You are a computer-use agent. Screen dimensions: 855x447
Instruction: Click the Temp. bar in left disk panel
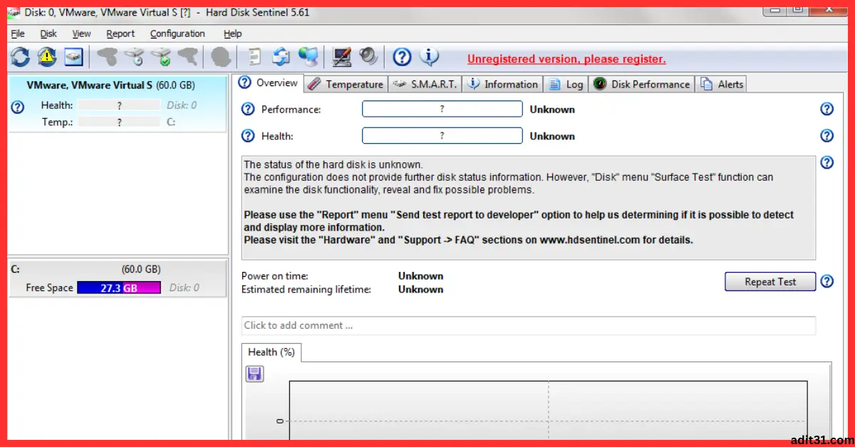119,122
